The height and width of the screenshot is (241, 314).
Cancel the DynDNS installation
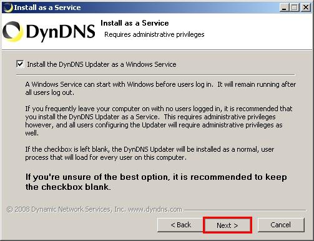281,225
